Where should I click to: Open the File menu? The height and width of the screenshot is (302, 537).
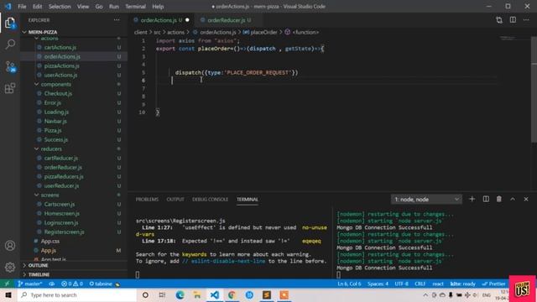(22, 6)
